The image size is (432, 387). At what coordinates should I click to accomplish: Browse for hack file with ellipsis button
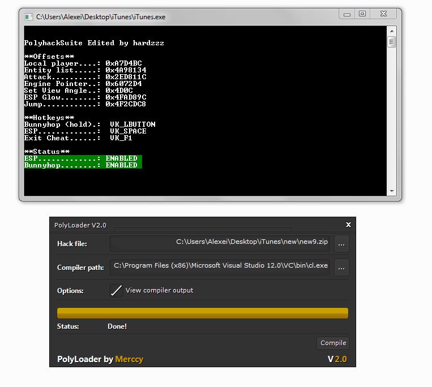(x=341, y=244)
